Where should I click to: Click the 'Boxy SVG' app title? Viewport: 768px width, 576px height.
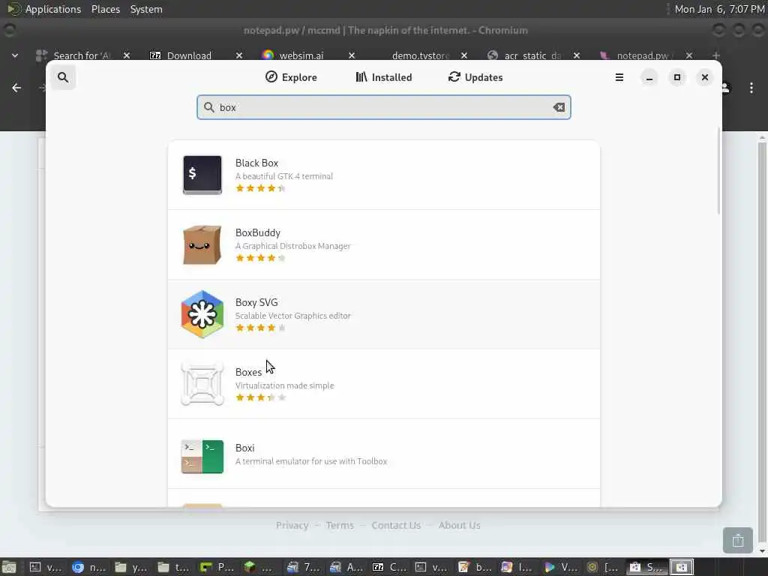[256, 303]
